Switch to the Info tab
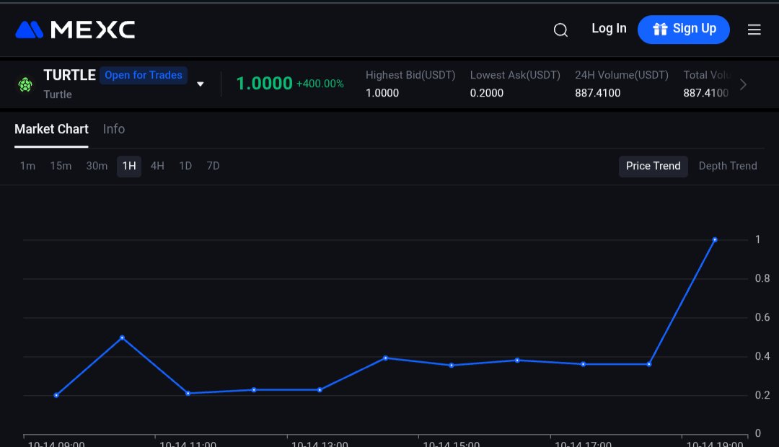This screenshot has height=447, width=779. [114, 129]
